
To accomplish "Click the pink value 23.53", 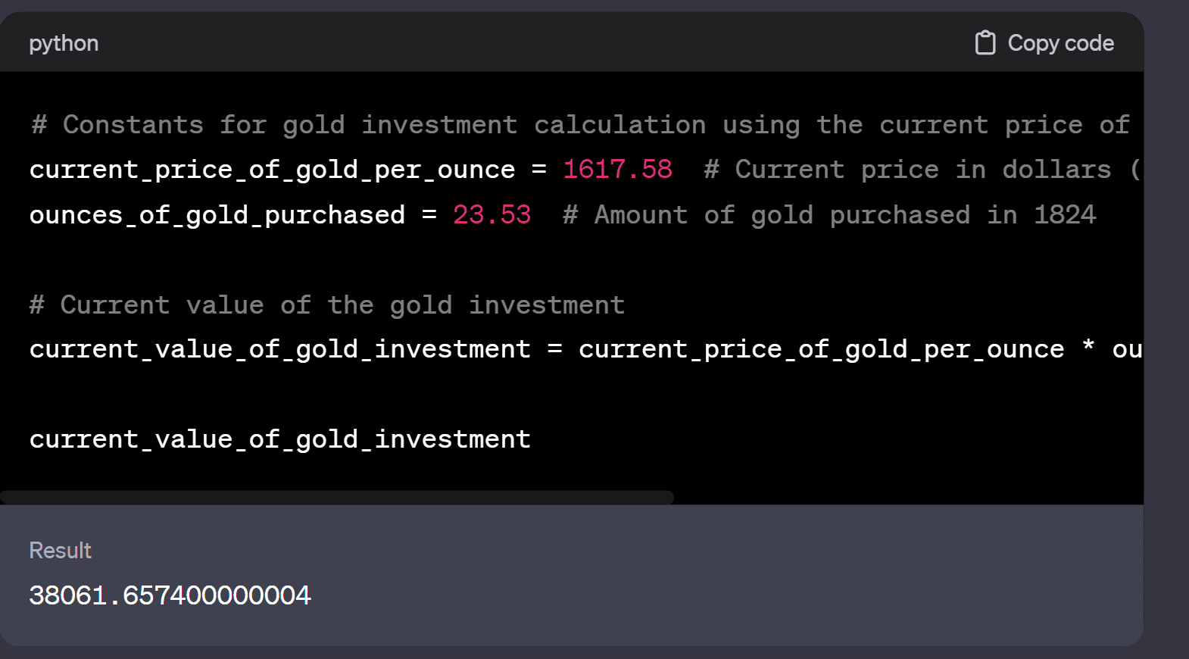I will pos(492,215).
